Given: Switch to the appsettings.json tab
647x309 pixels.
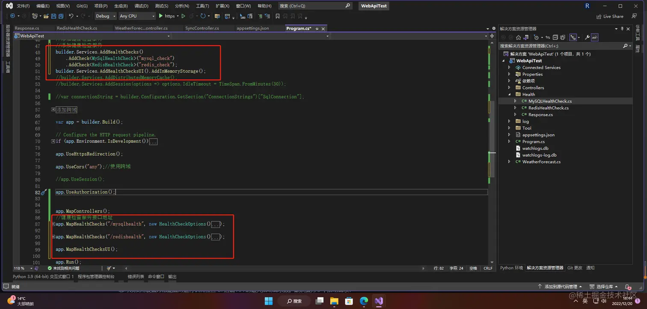Looking at the screenshot, I should click(x=253, y=28).
